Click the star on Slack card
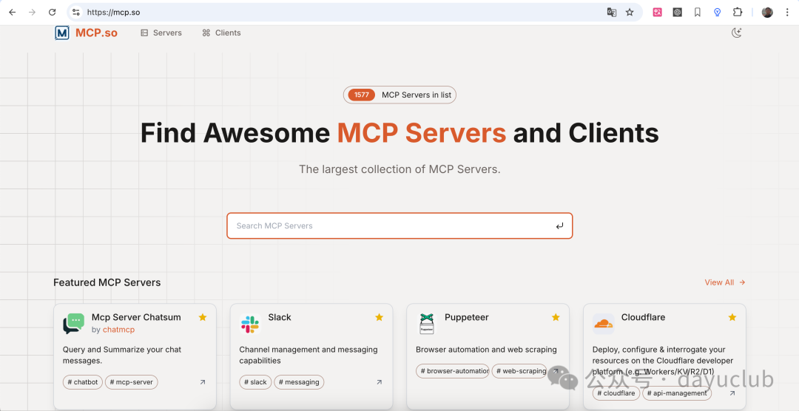 [379, 317]
